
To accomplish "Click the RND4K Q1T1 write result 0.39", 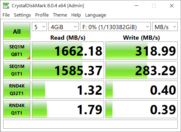I will pyautogui.click(x=142, y=109).
